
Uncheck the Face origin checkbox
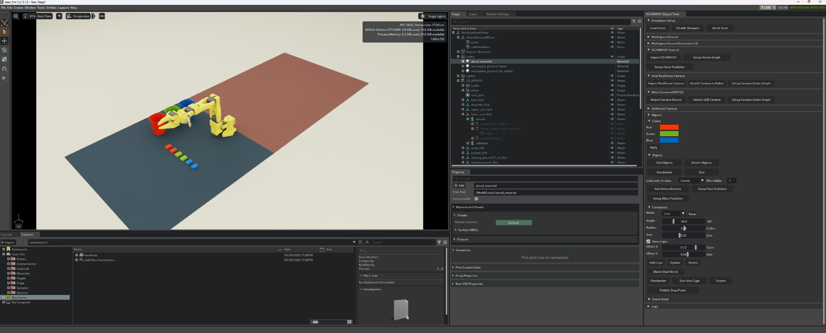648,241
